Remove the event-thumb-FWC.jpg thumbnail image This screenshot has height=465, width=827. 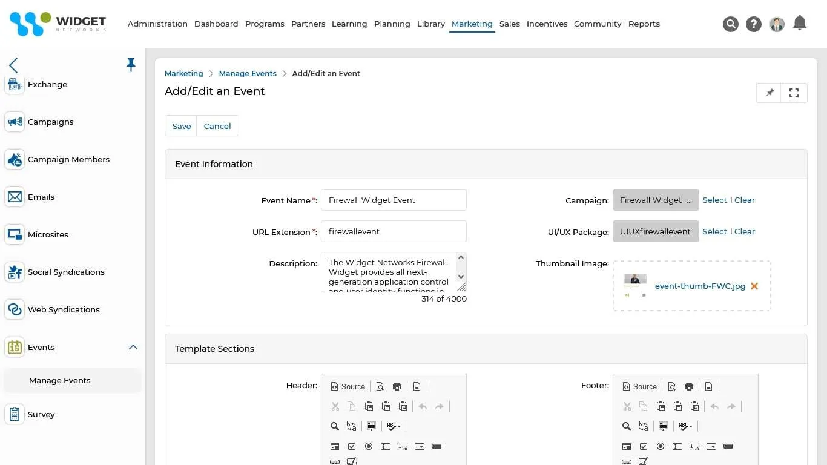click(754, 286)
